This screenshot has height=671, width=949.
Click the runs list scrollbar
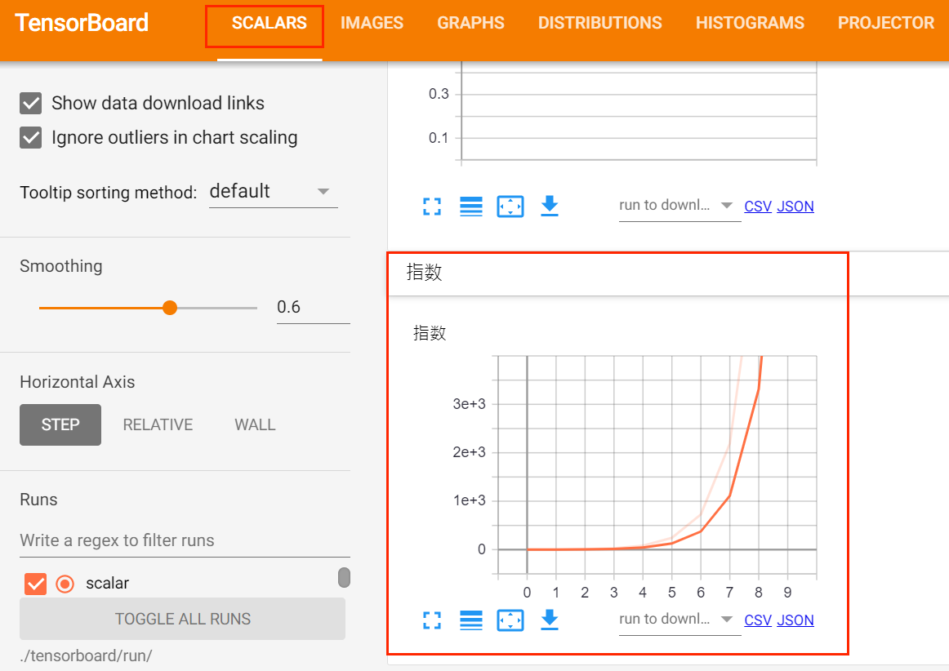point(345,578)
